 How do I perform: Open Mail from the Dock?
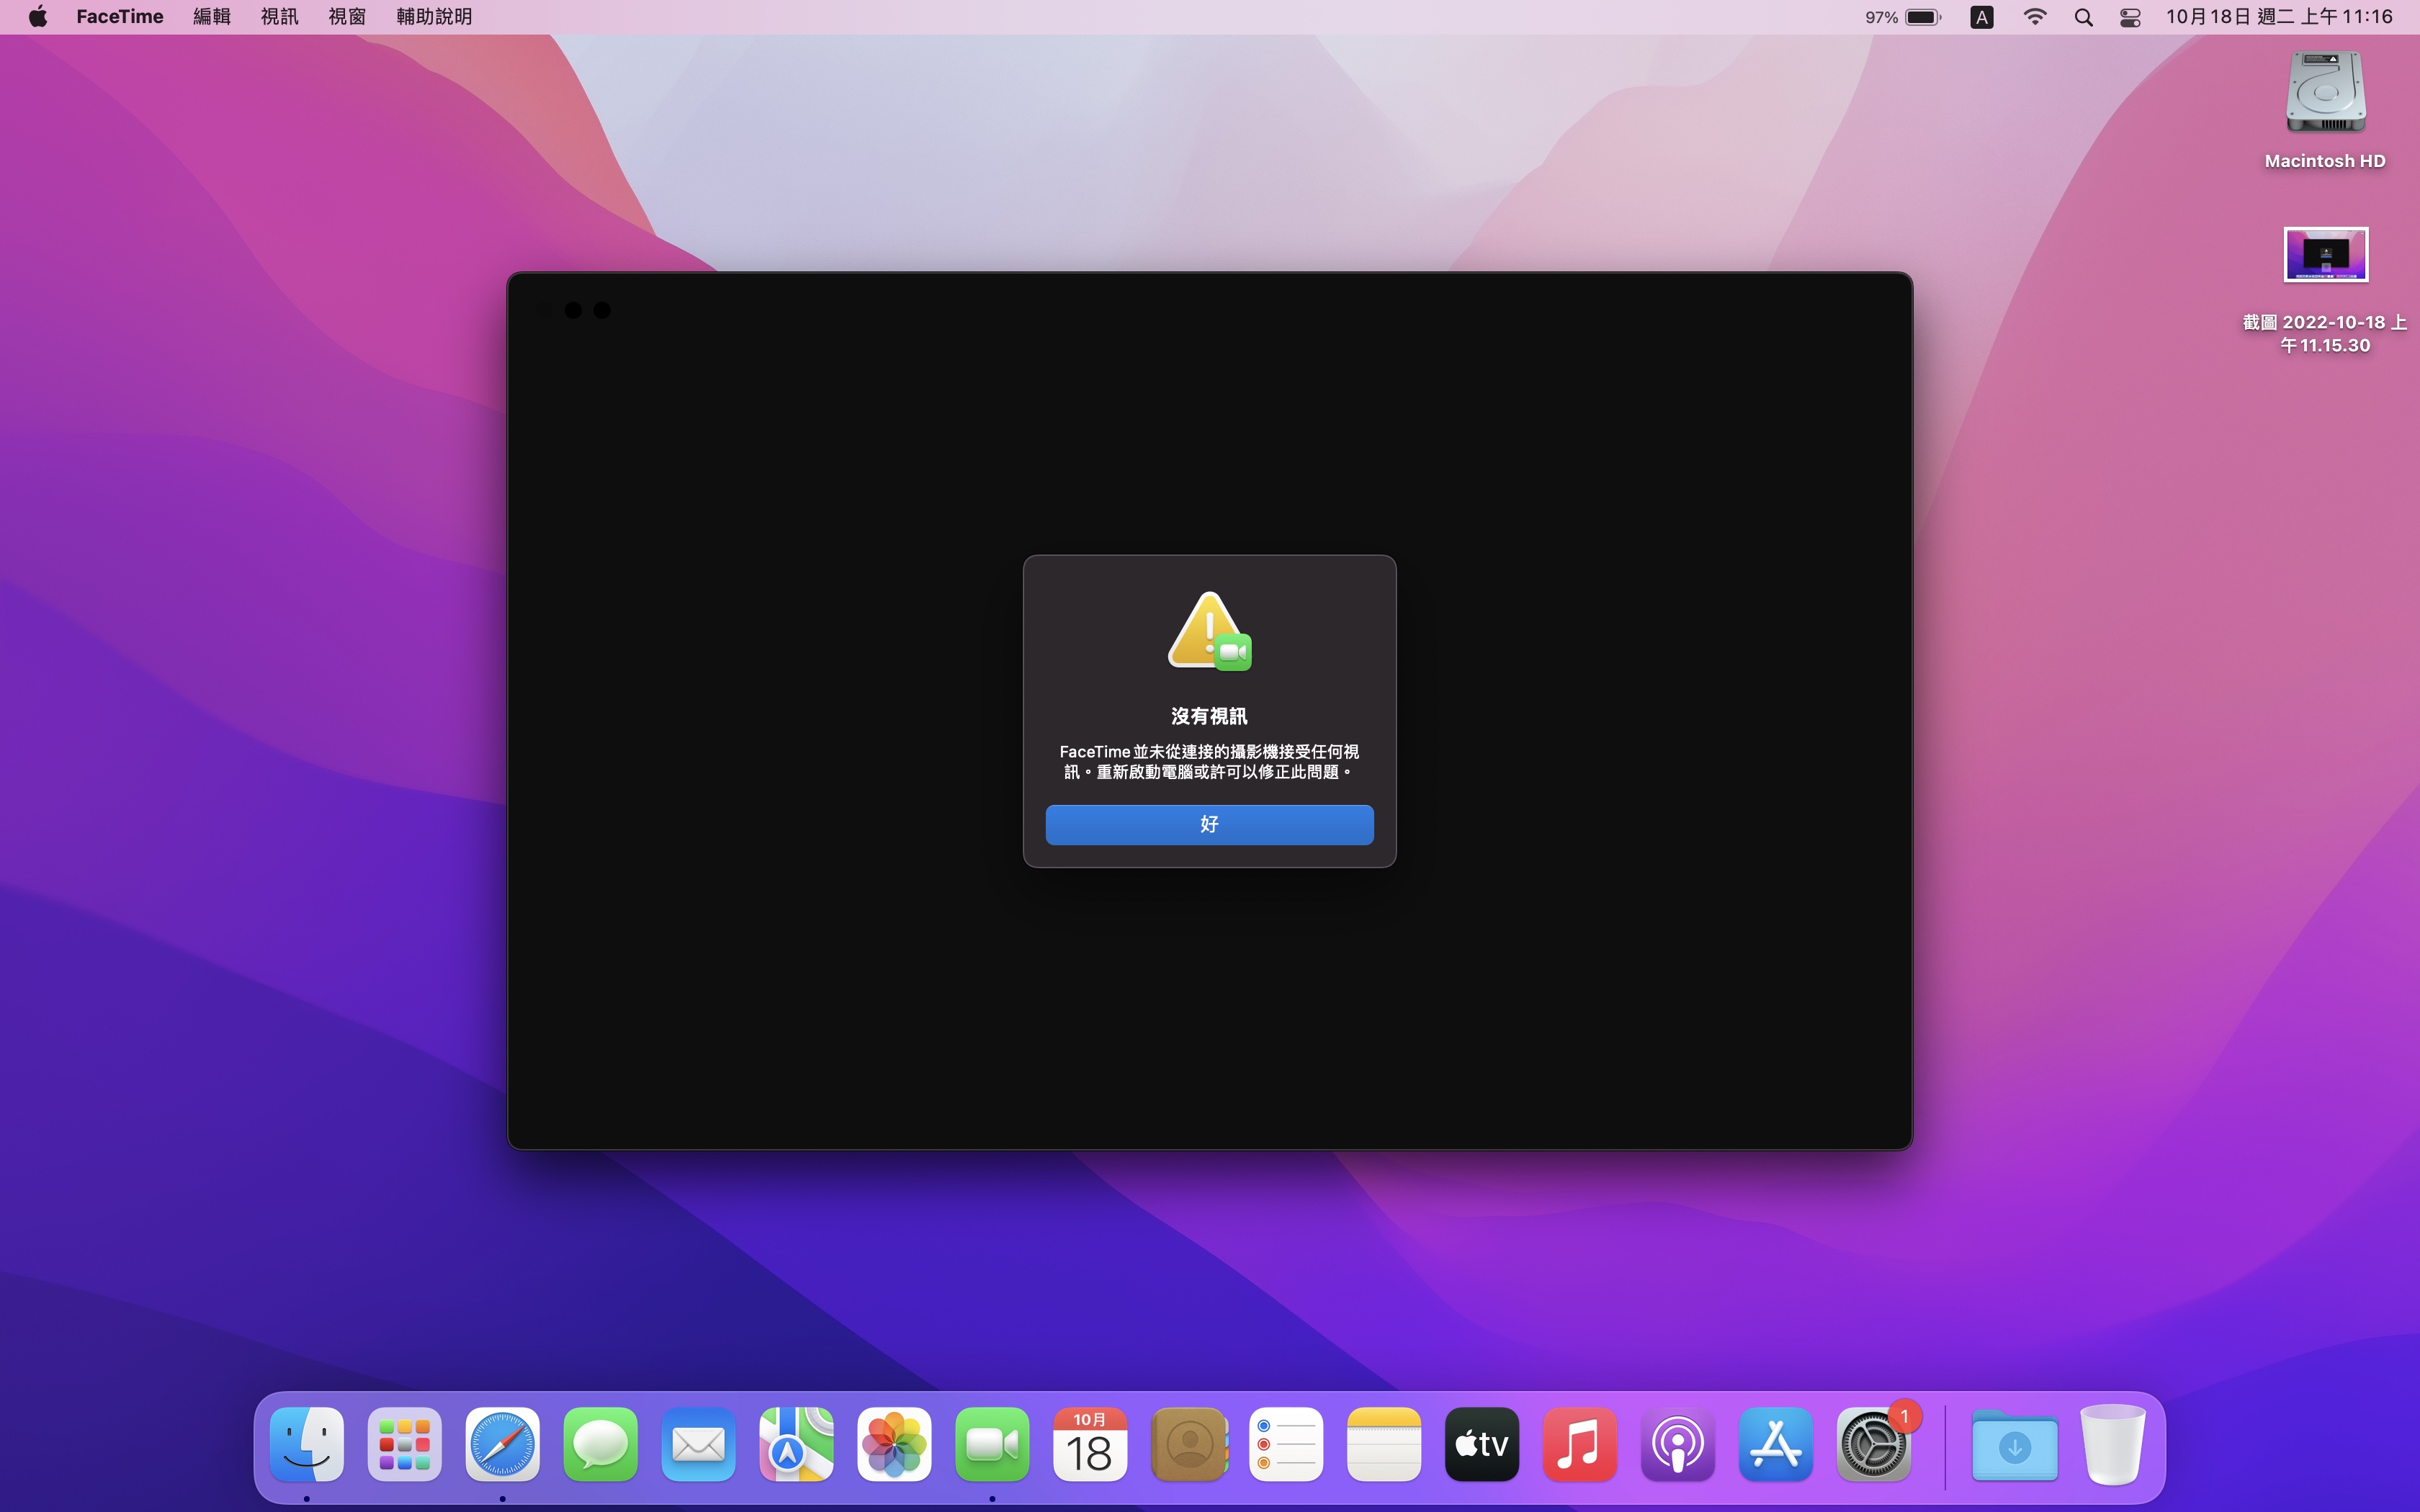click(x=699, y=1444)
